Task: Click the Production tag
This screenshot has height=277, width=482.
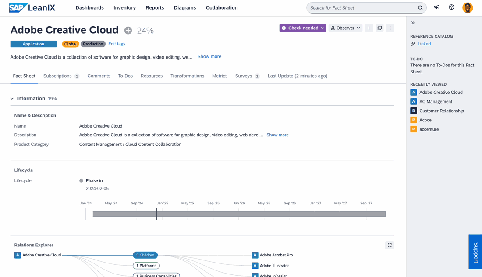Action: (93, 44)
